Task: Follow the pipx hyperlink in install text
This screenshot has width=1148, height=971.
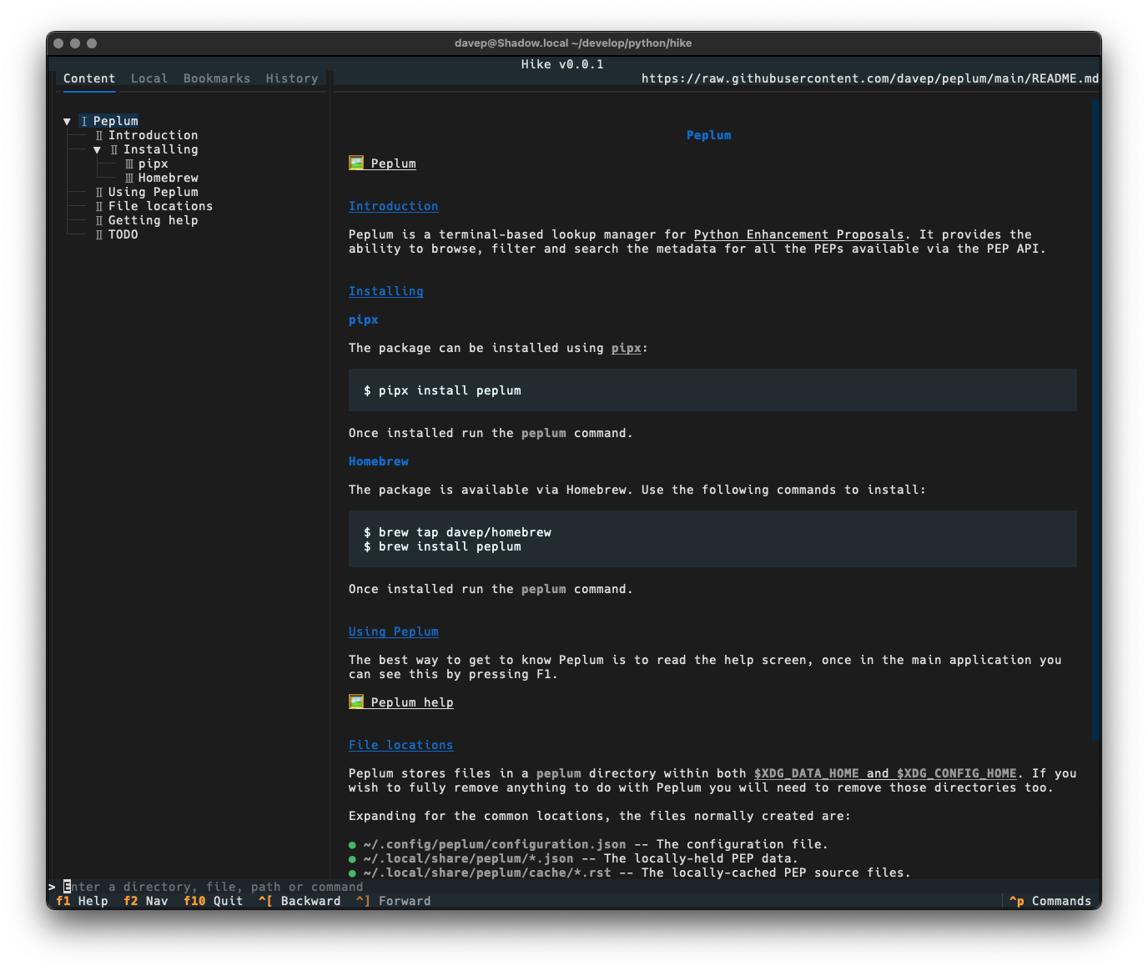Action: [x=626, y=348]
